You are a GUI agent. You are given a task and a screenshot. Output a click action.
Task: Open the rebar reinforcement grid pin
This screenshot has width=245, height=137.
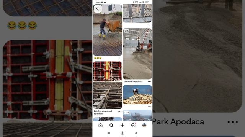point(108,95)
